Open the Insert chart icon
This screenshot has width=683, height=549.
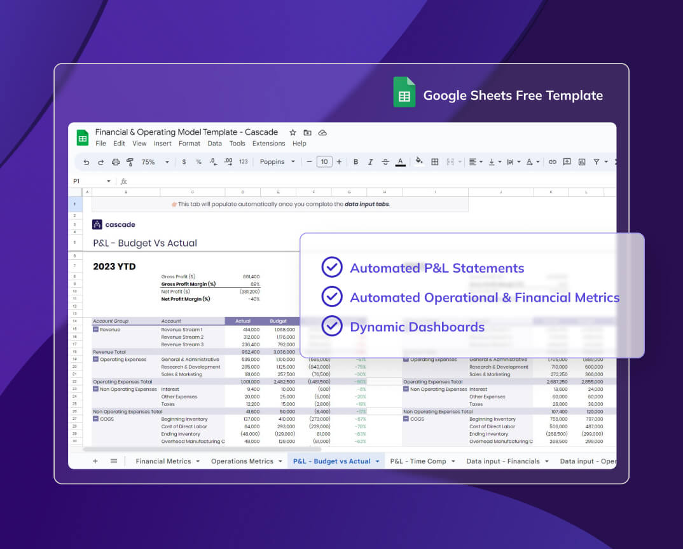pos(581,161)
